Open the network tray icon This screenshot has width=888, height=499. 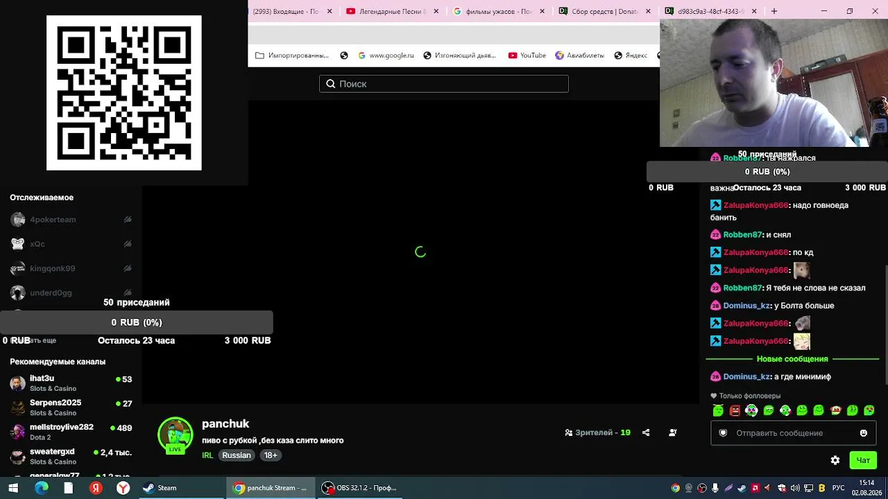(x=809, y=488)
